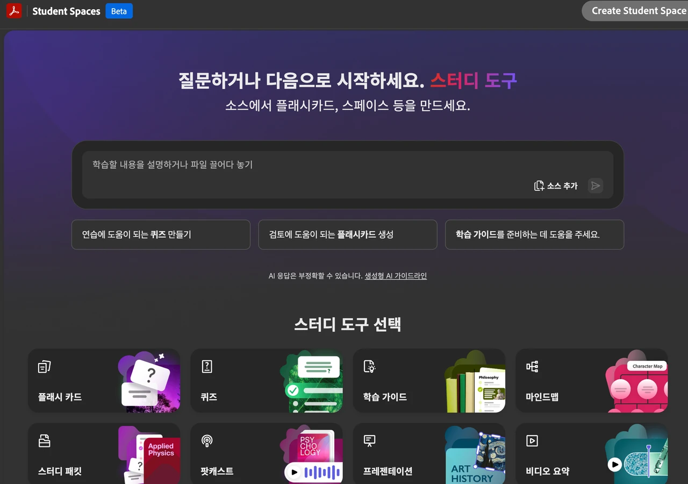Click the Adobe Acrobat logo icon
This screenshot has height=484, width=688.
coord(13,11)
